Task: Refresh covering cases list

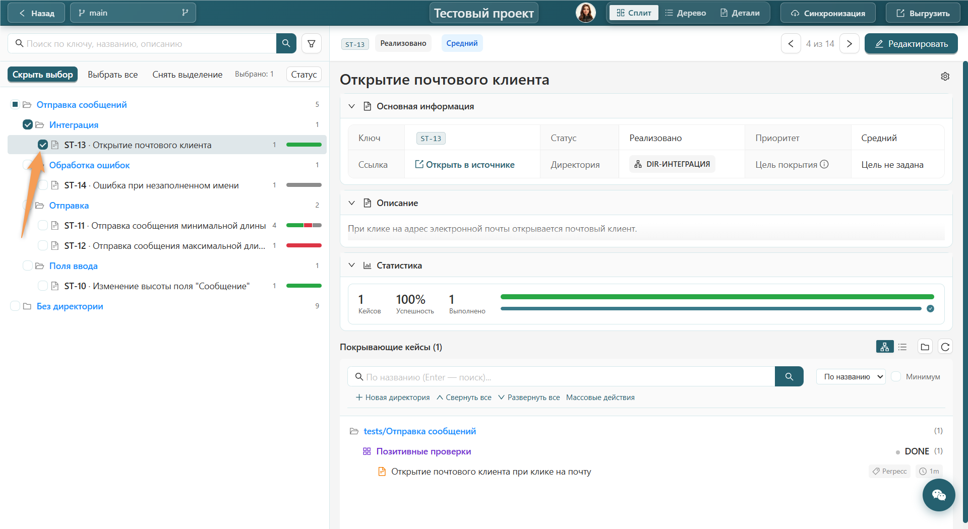Action: point(945,347)
